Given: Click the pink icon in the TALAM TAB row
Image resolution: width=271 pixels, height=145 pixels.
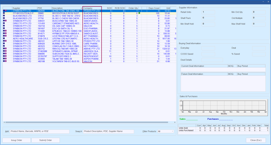Looking at the screenshot, I should [6, 59].
